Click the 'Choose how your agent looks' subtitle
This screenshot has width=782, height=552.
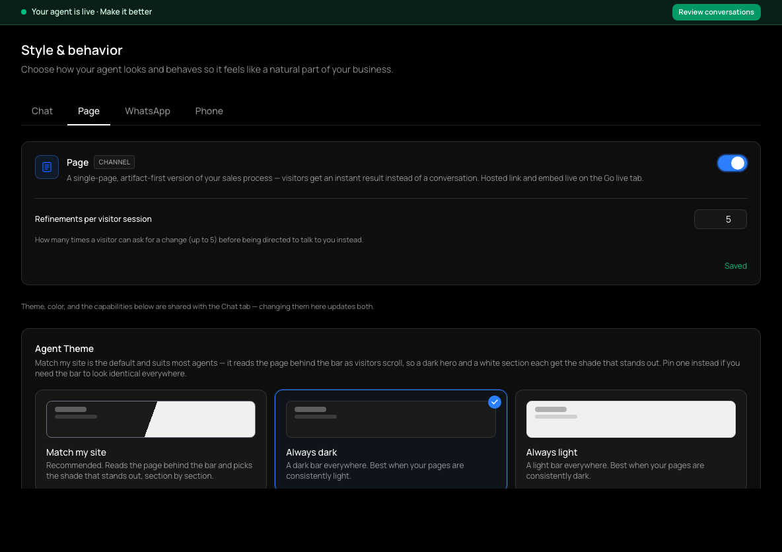tap(207, 70)
